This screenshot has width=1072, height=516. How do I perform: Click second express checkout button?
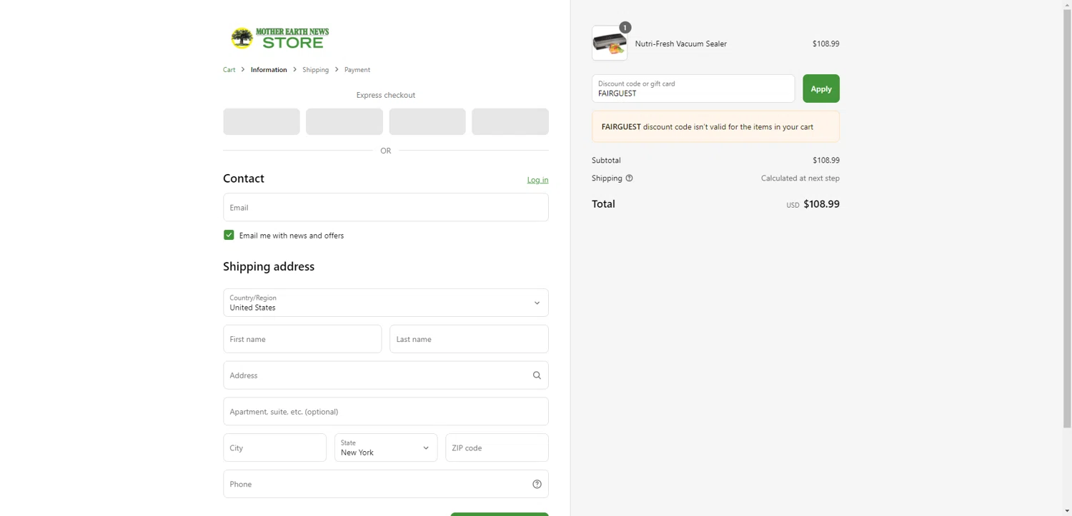pos(344,121)
